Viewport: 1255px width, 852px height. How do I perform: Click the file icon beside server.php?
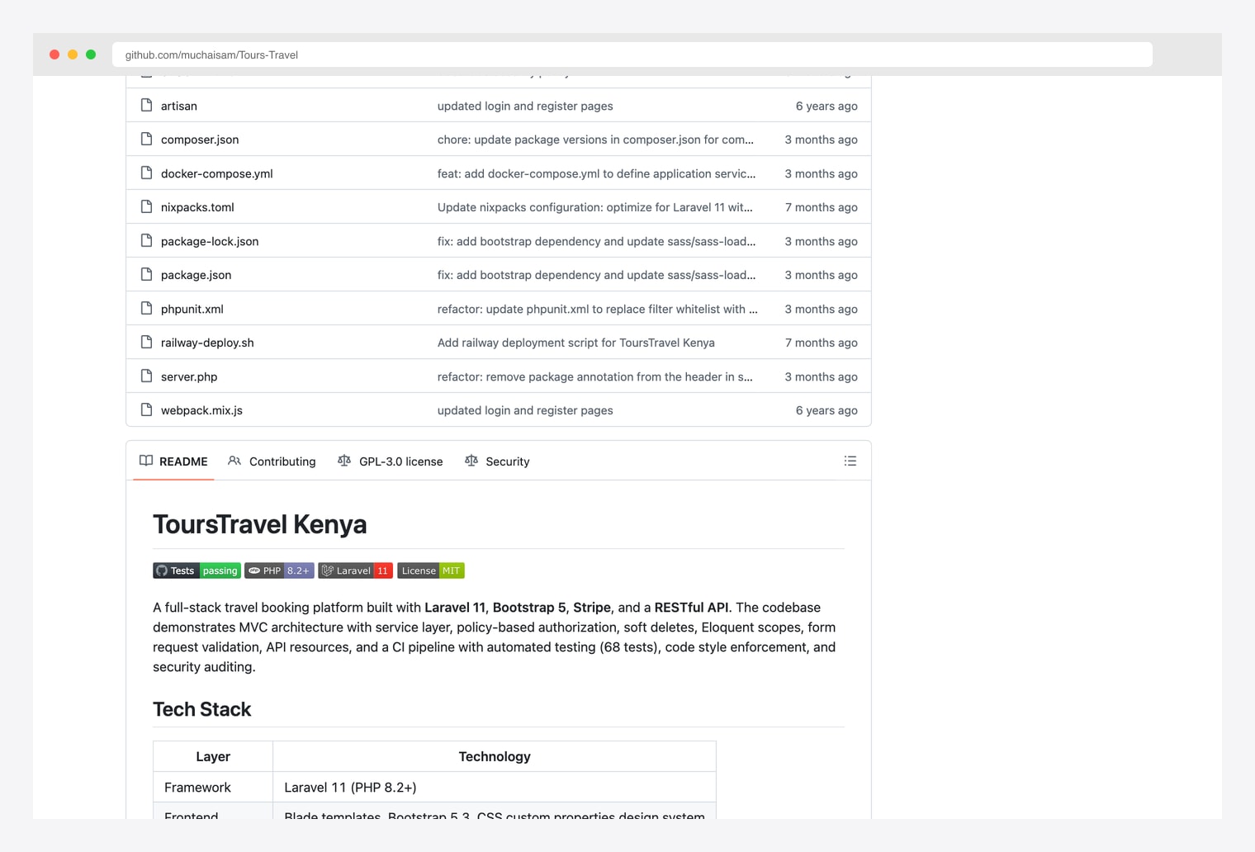point(146,376)
